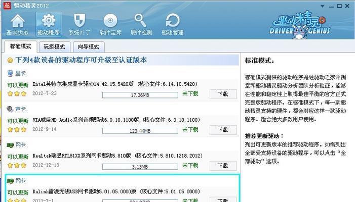Select the 驱动程序 gear section

[49, 25]
